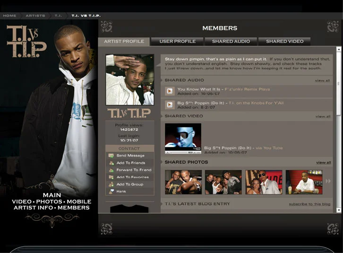Click the F'z'unky Remix Playa user link

tap(247, 89)
